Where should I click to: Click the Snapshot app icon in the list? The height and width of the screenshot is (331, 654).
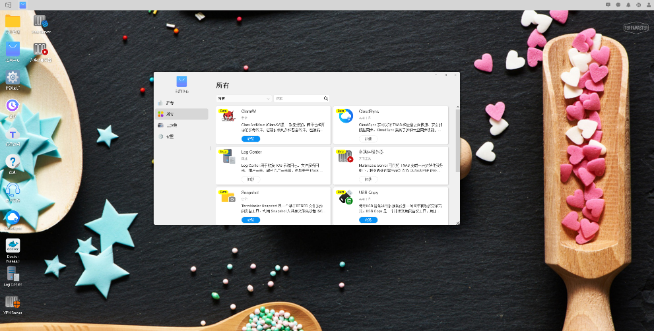pyautogui.click(x=228, y=196)
